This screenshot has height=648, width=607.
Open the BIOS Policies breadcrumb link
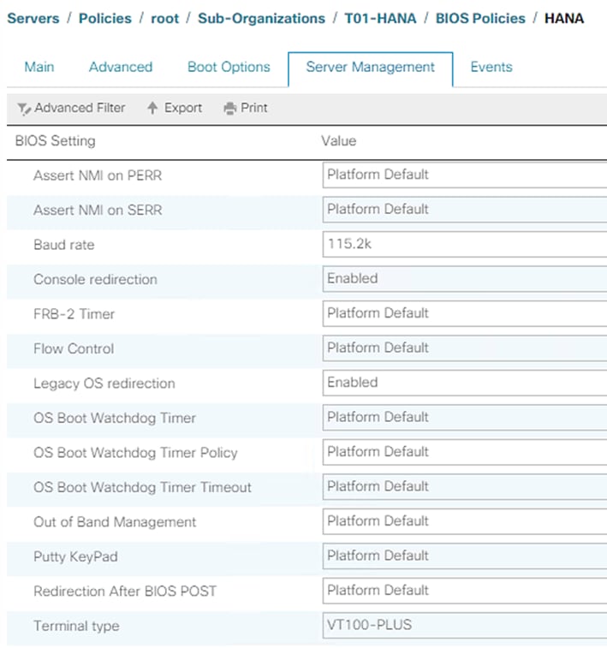coord(479,18)
